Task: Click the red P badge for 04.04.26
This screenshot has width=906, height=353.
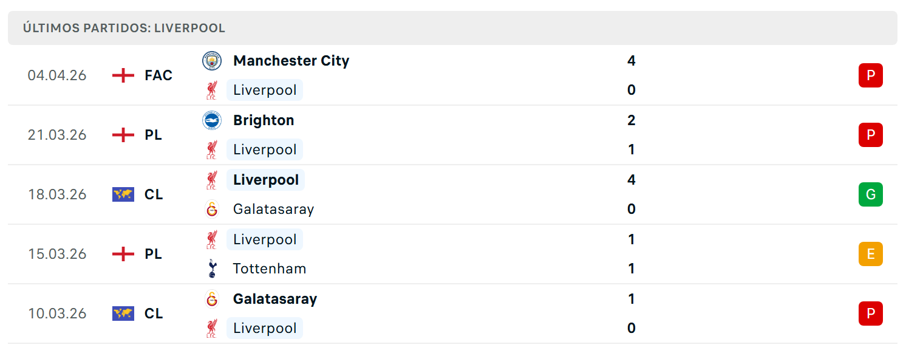Action: [870, 75]
